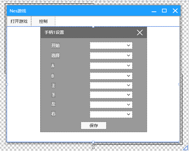Select the 开始 label

click(56, 45)
